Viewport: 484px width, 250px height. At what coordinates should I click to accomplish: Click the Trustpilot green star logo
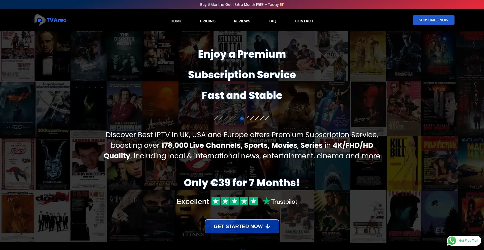coord(266,201)
